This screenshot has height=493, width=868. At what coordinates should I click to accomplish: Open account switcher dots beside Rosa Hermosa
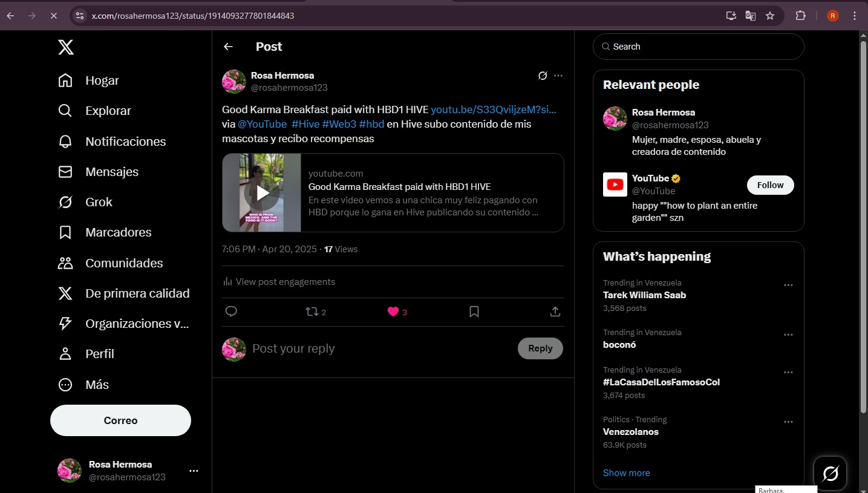point(194,471)
